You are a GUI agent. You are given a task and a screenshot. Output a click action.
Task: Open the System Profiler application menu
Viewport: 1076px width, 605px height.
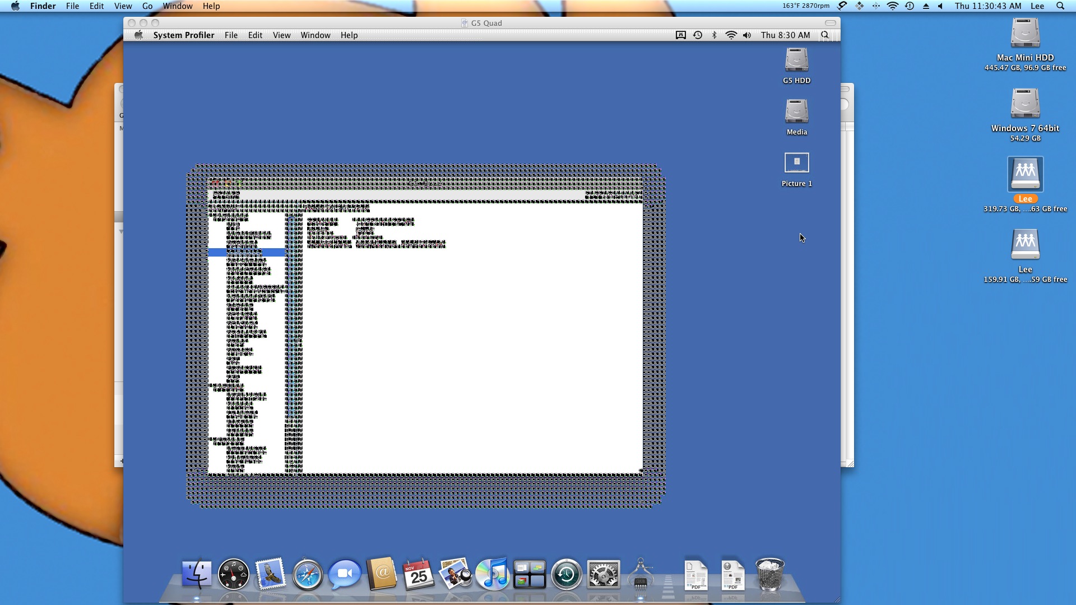coord(184,35)
